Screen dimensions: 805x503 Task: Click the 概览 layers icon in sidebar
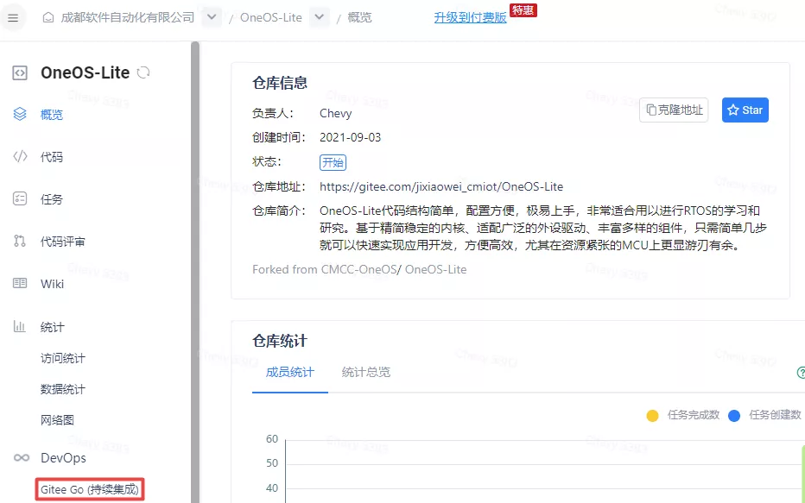tap(20, 114)
